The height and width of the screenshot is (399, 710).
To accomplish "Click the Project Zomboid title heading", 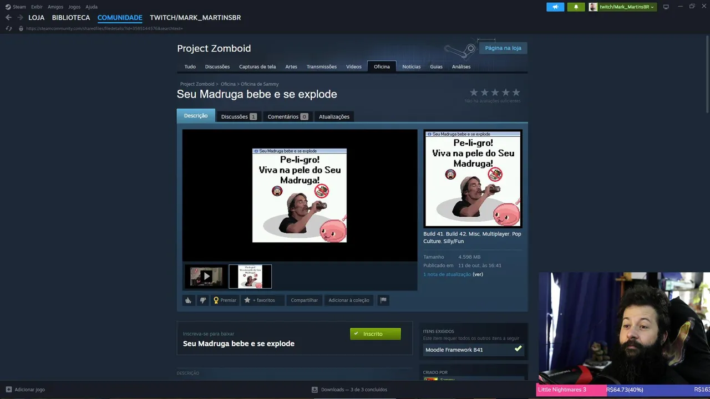I will 214,48.
